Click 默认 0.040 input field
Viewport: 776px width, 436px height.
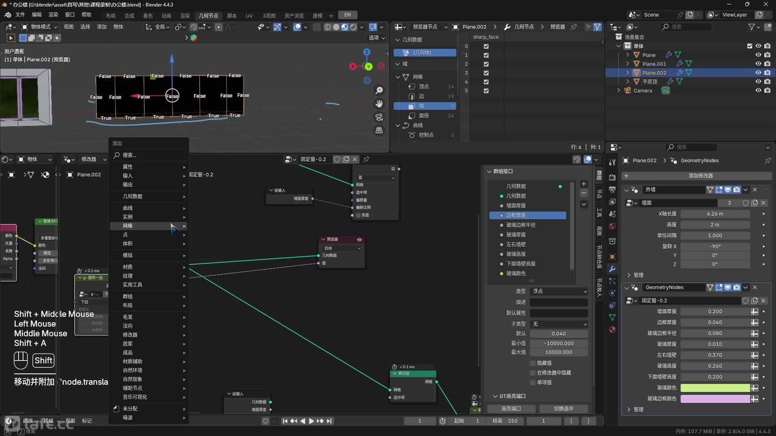click(x=559, y=334)
